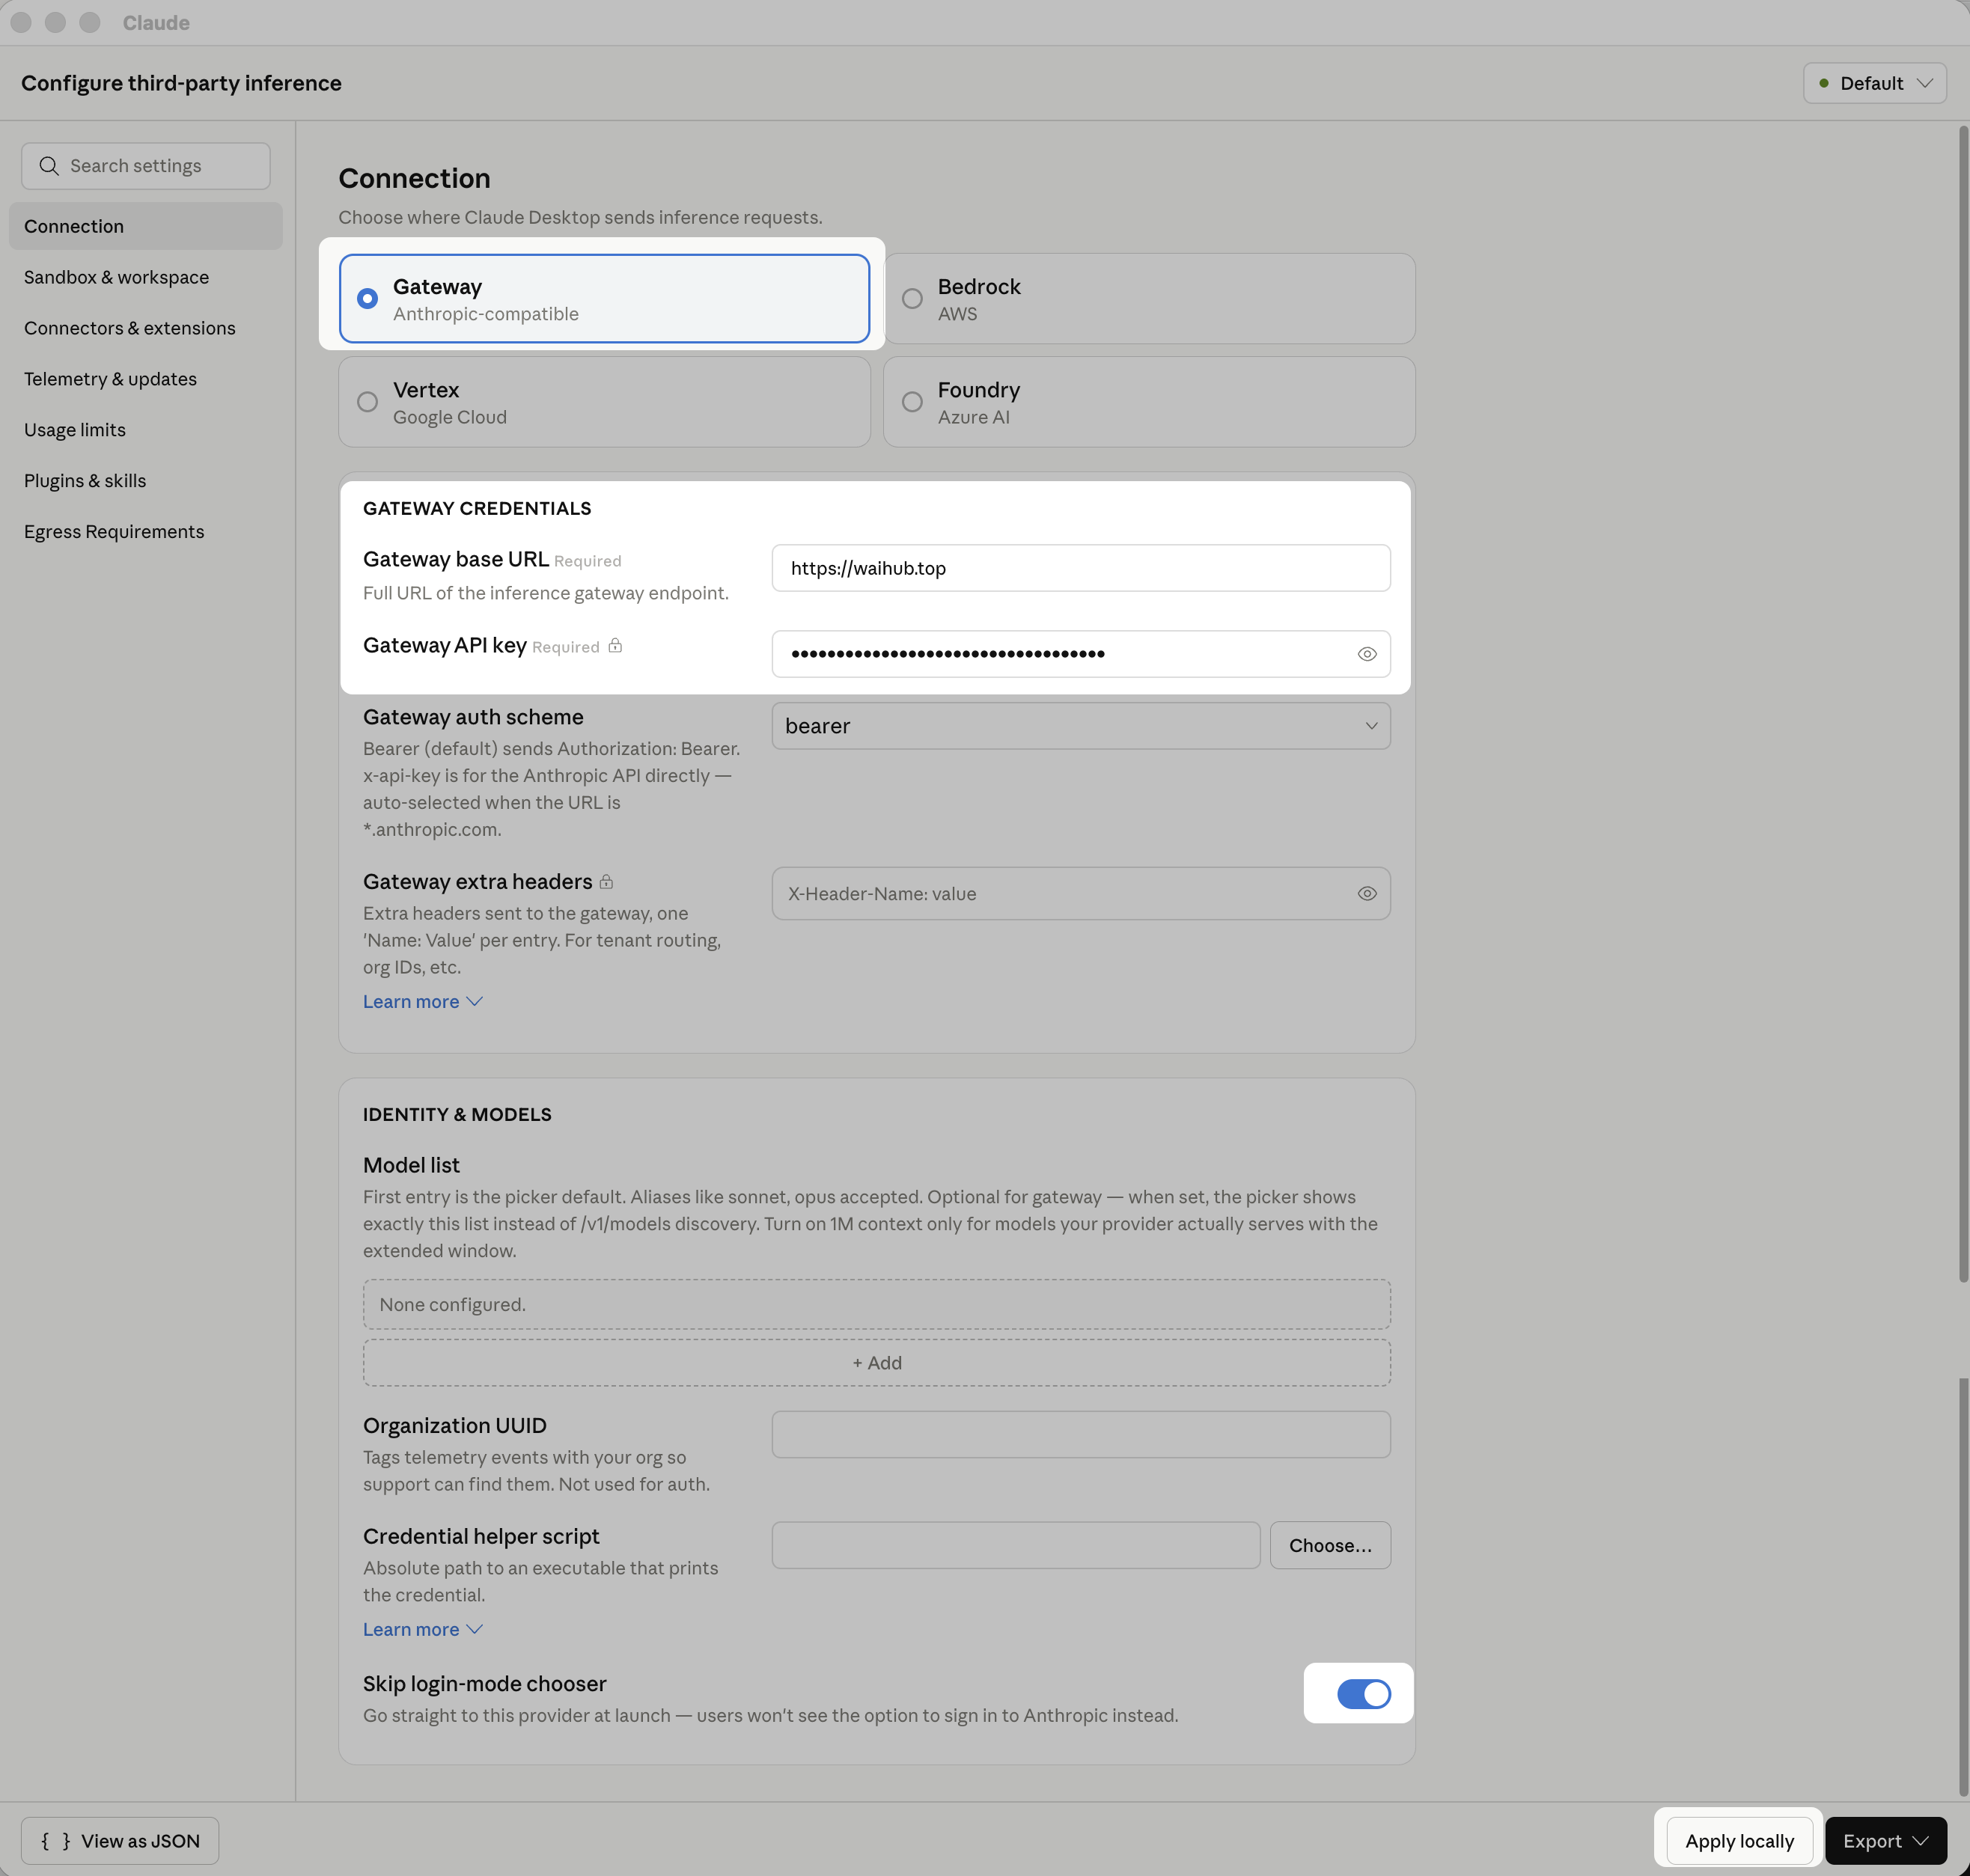Show Gateway extra headers value with eye icon
The height and width of the screenshot is (1876, 1970).
click(x=1366, y=894)
